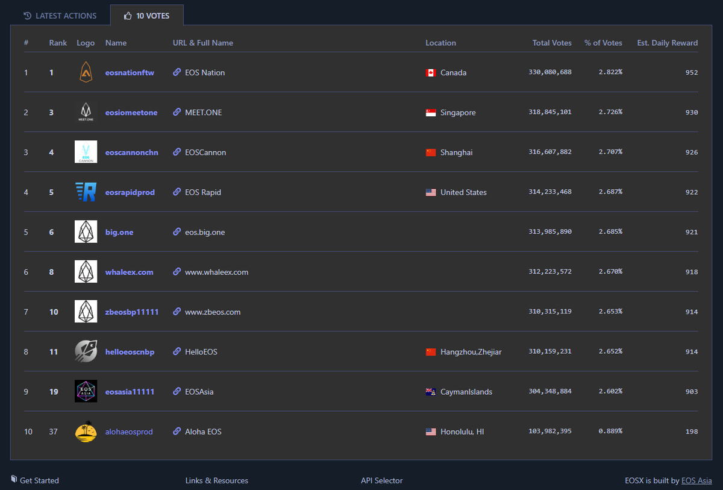
Task: Open the eoscannonchn account
Action: coord(132,152)
